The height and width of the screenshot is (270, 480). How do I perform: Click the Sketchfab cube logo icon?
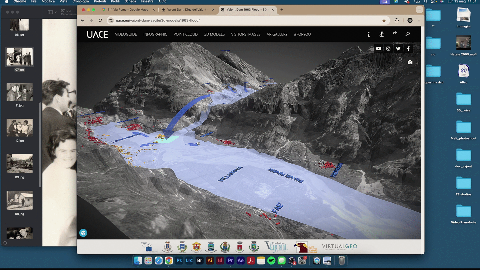[83, 233]
